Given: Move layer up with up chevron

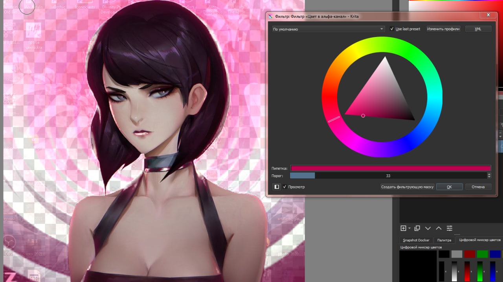Looking at the screenshot, I should point(439,228).
